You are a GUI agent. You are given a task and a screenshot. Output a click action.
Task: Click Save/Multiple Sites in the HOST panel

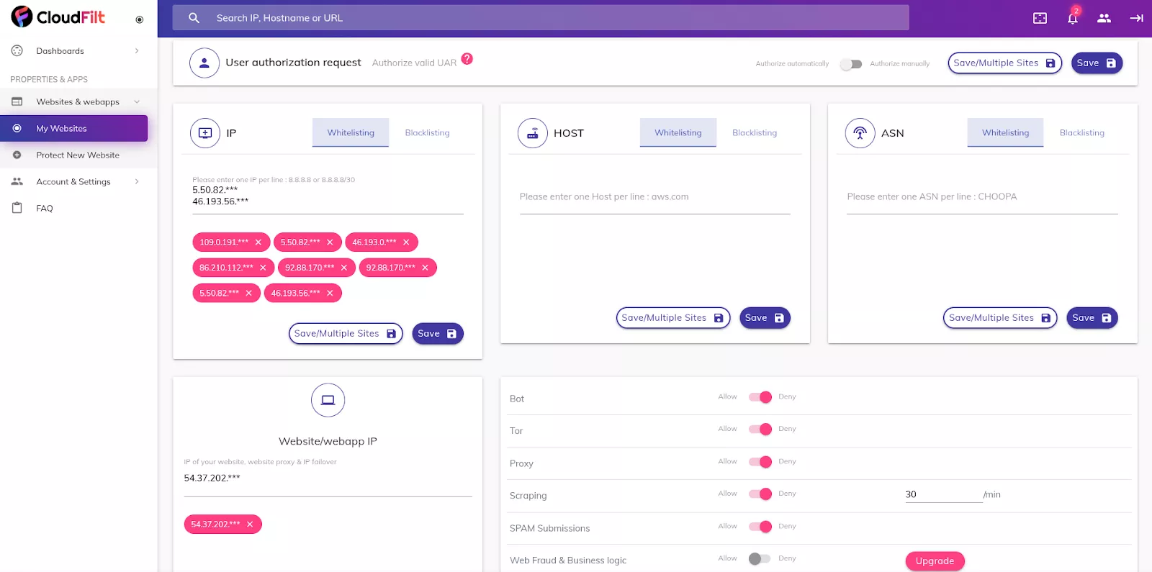pyautogui.click(x=672, y=318)
